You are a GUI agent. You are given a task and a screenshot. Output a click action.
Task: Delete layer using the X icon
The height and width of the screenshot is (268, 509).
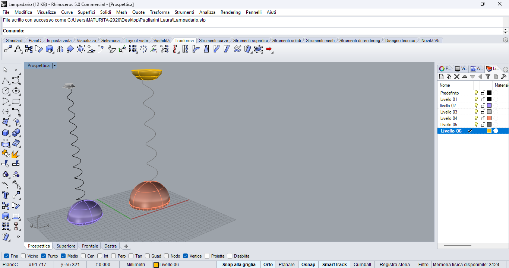coord(457,77)
